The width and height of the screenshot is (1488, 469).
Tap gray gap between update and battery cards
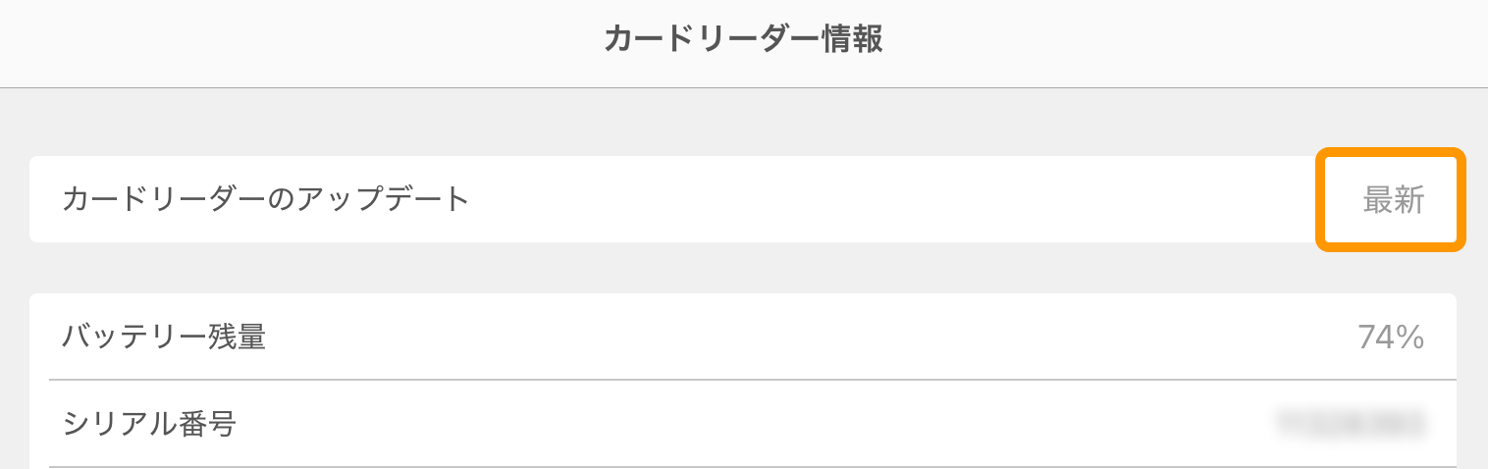coord(687,268)
